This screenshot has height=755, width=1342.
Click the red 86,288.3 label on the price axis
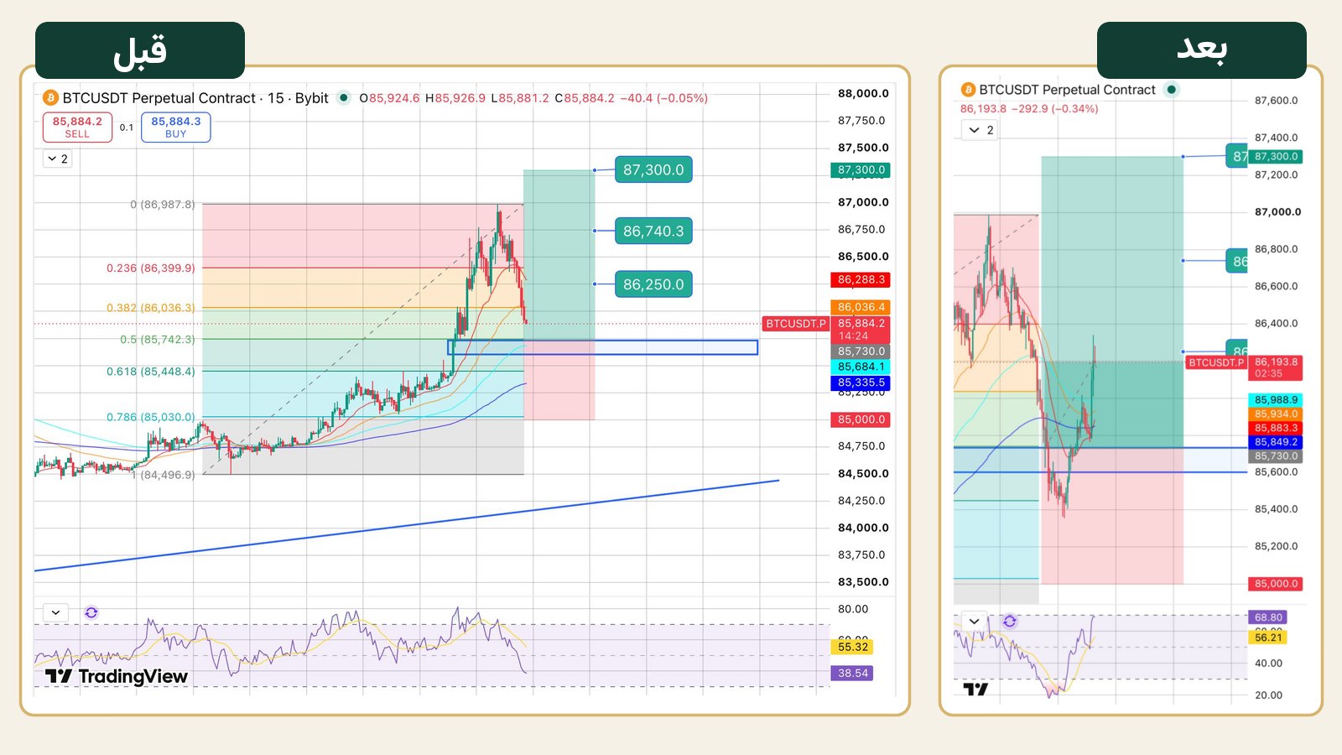861,280
